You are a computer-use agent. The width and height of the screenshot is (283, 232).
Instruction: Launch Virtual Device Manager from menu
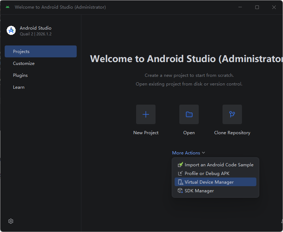tap(215, 182)
